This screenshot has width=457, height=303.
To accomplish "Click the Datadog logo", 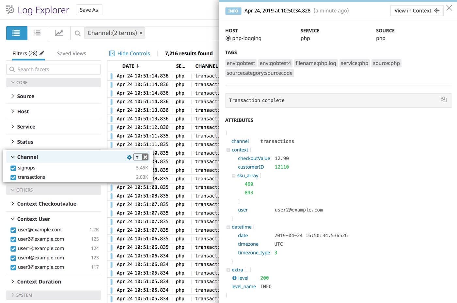I will pos(9,10).
